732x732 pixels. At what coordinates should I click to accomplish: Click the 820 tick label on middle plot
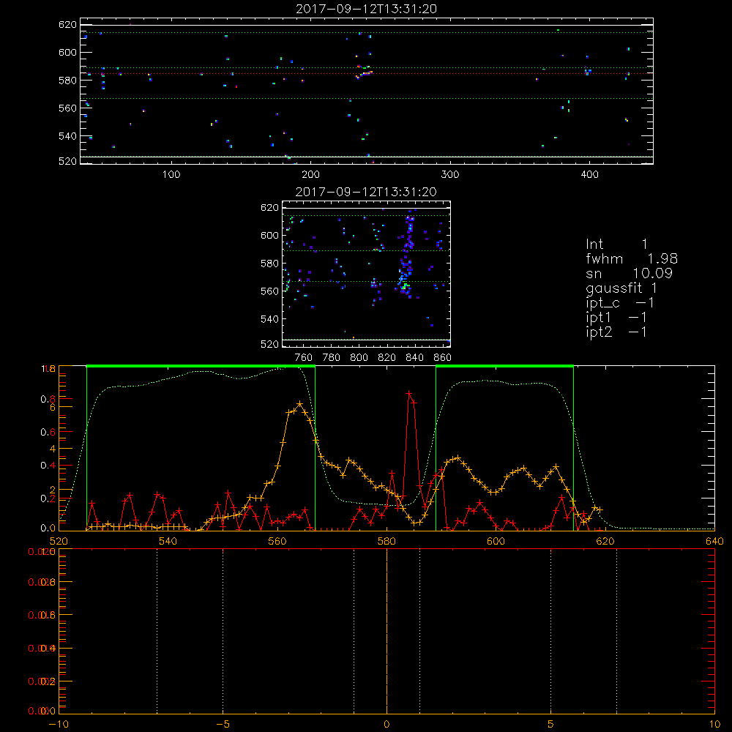(387, 358)
